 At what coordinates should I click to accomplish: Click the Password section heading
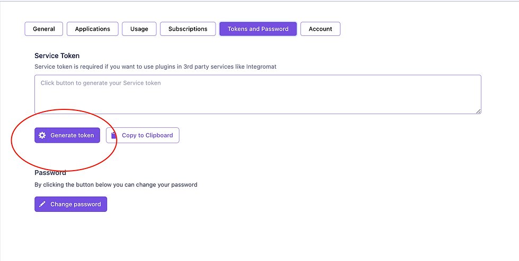(50, 172)
